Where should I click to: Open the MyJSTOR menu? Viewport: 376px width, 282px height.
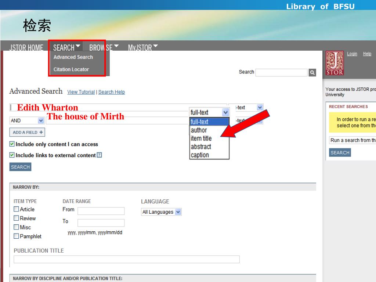click(x=143, y=47)
